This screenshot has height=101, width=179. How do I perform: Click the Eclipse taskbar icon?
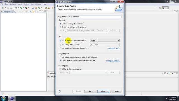point(12,98)
